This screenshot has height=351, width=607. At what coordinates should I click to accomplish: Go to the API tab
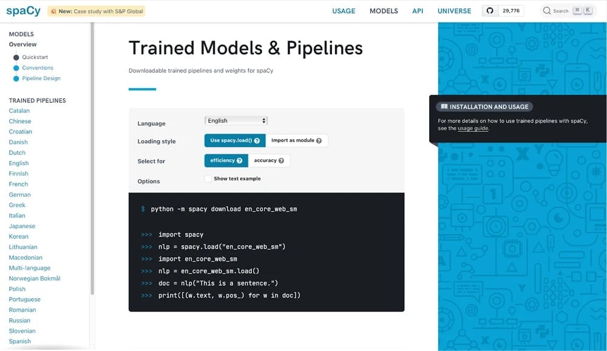pyautogui.click(x=418, y=11)
